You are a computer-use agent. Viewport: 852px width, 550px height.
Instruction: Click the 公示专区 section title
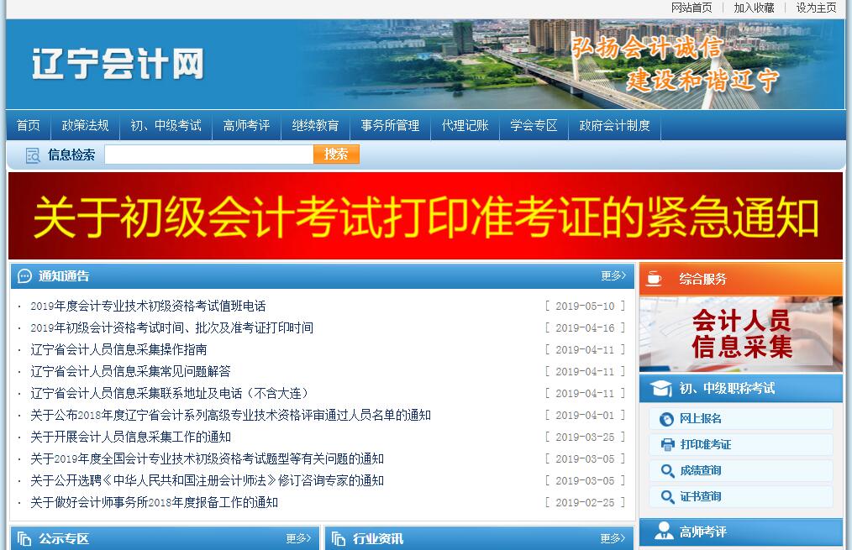64,538
